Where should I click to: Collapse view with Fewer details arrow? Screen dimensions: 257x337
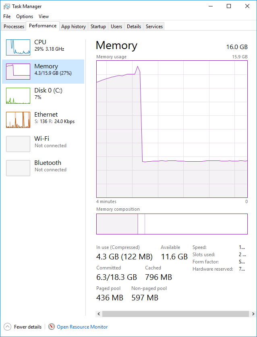(8, 327)
